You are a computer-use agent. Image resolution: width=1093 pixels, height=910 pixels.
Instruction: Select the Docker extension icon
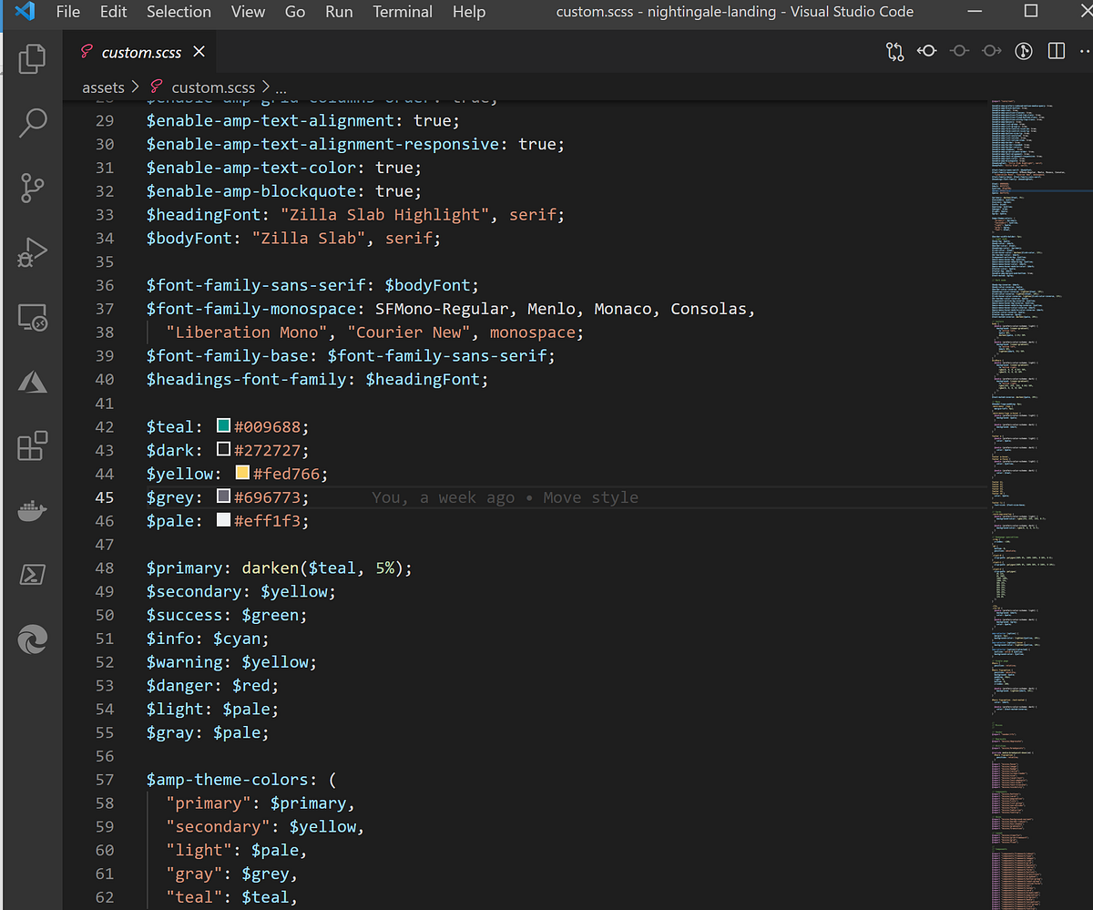click(32, 510)
